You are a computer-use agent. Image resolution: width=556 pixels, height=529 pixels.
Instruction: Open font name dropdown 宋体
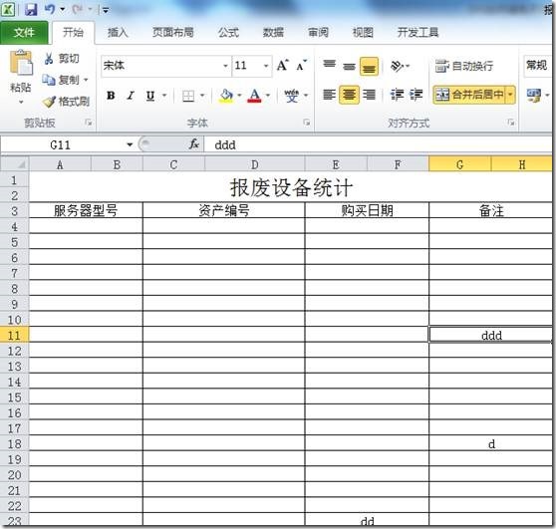[225, 66]
